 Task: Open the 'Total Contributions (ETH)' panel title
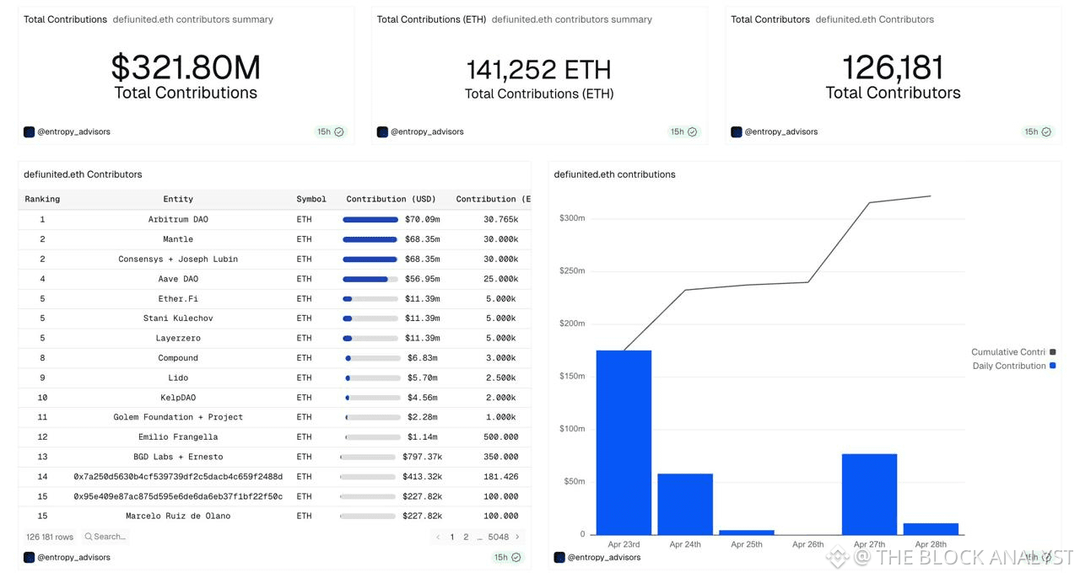pos(431,19)
